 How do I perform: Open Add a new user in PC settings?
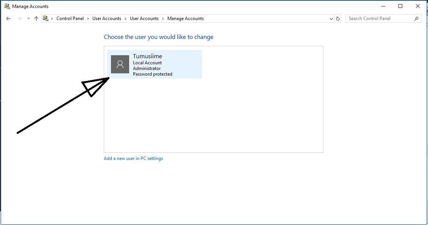(x=133, y=158)
